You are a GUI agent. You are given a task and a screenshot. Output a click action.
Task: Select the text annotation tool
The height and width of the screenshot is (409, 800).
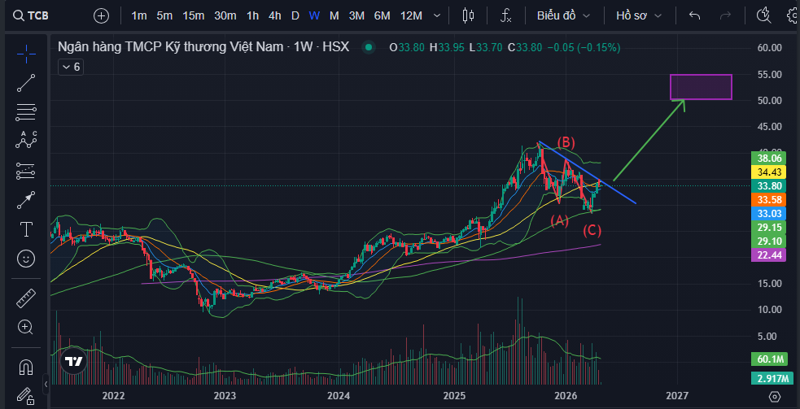click(x=25, y=229)
